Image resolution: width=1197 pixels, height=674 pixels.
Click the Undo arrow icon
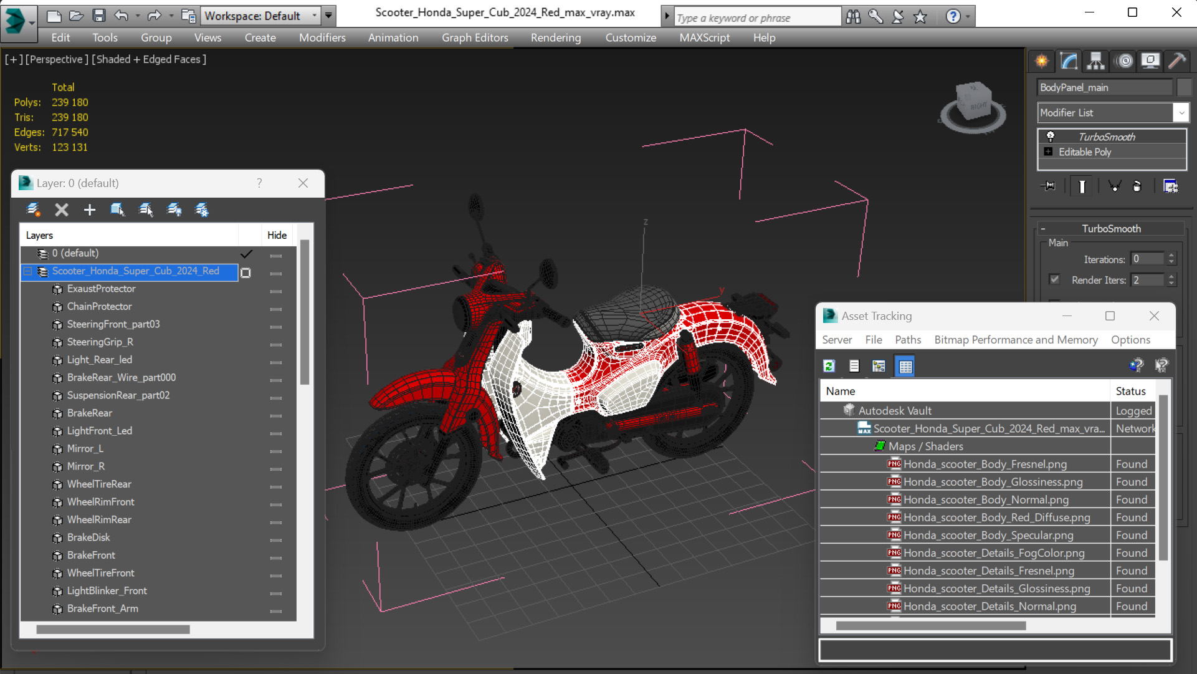point(122,16)
